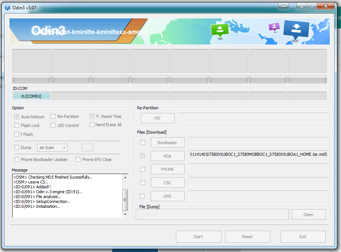
Task: Enable the Flash Lock option
Action: coord(17,125)
